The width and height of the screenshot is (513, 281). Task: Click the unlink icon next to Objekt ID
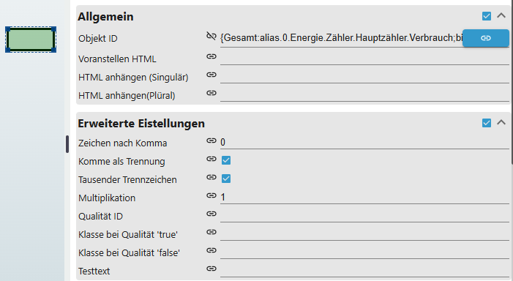tap(211, 37)
